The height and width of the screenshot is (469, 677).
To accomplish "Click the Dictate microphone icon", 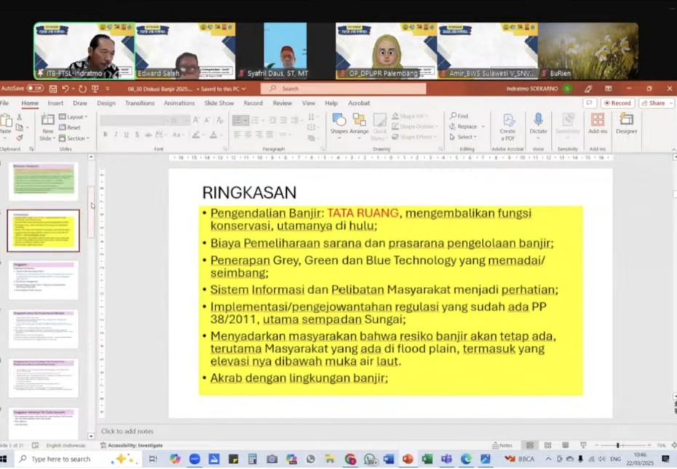I will tap(538, 121).
